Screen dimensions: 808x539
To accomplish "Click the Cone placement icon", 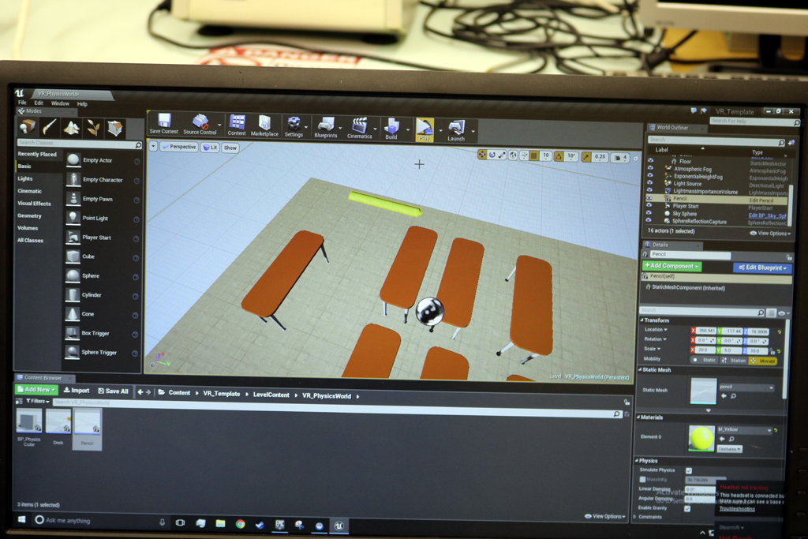I will point(72,314).
